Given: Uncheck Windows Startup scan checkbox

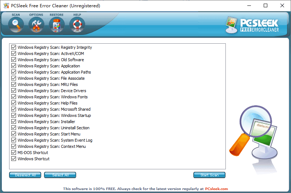Looking at the screenshot, I should click(x=13, y=115).
